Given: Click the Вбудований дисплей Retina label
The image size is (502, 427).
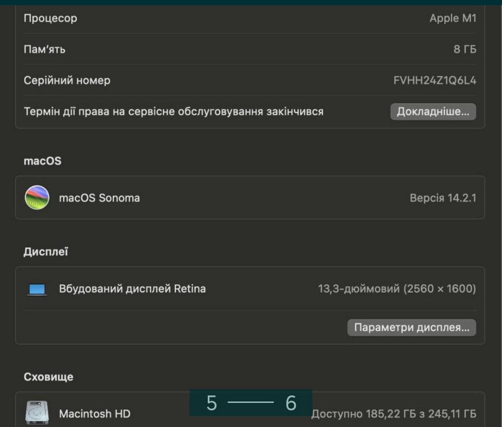Looking at the screenshot, I should tap(132, 289).
